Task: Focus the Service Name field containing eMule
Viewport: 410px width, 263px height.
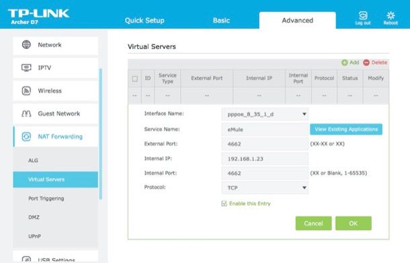Action: [265, 130]
